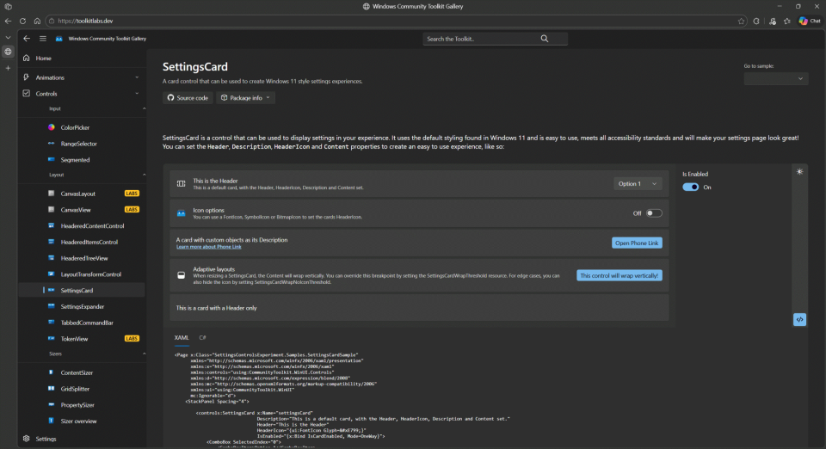The height and width of the screenshot is (449, 826).
Task: Click the search magnifier icon
Action: tap(545, 39)
